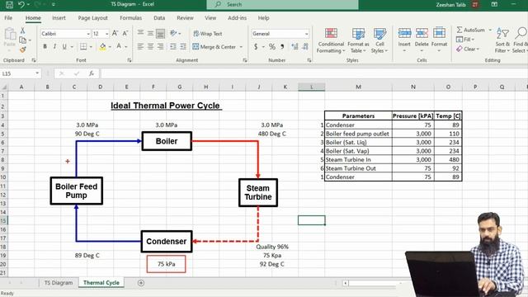
Task: Click the Comma Style icon
Action: 282,47
